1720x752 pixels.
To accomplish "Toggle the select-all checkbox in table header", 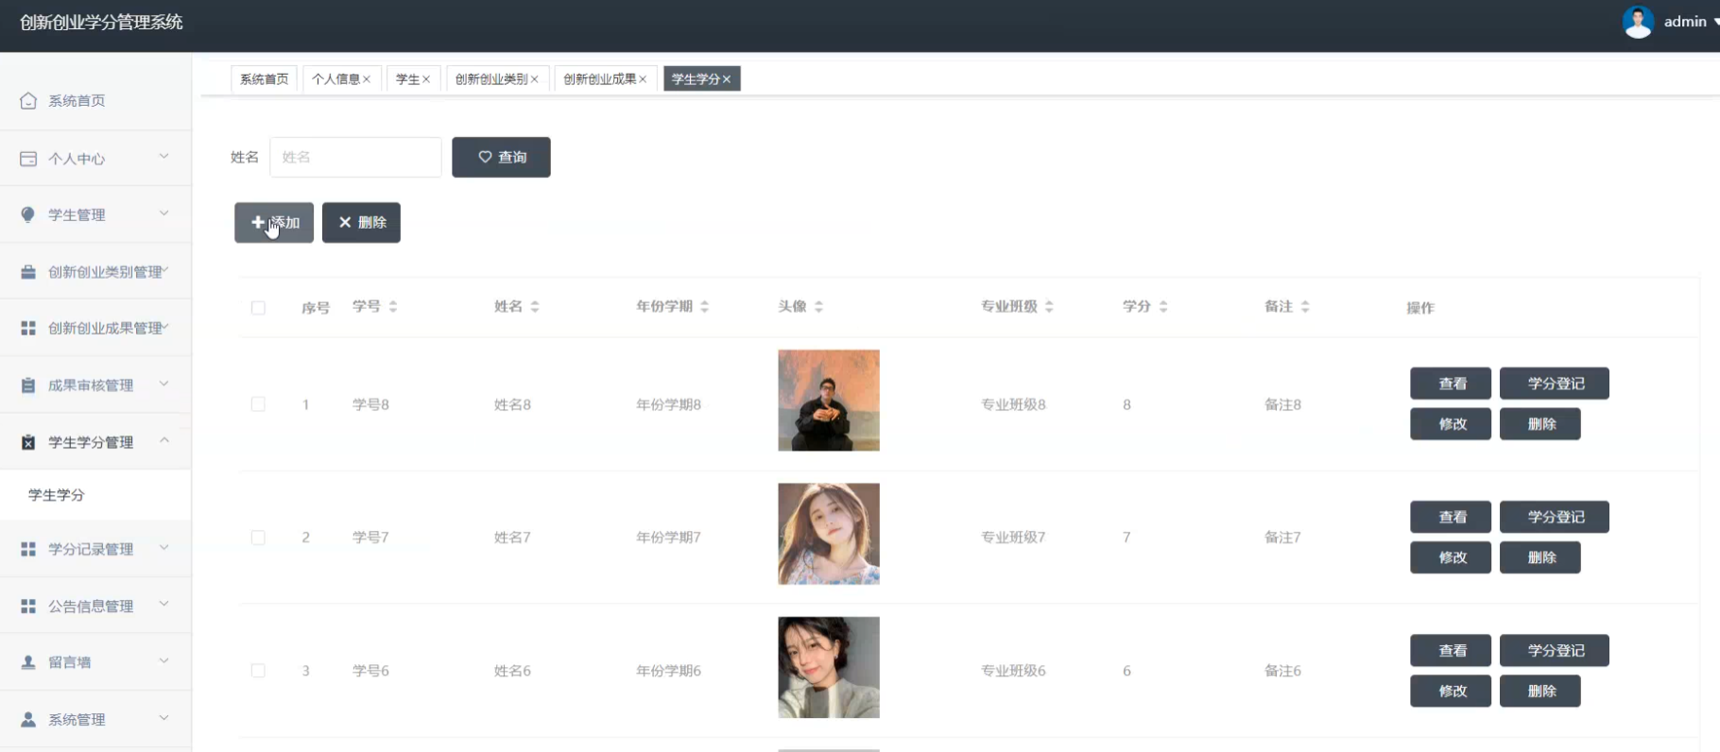I will [x=258, y=308].
